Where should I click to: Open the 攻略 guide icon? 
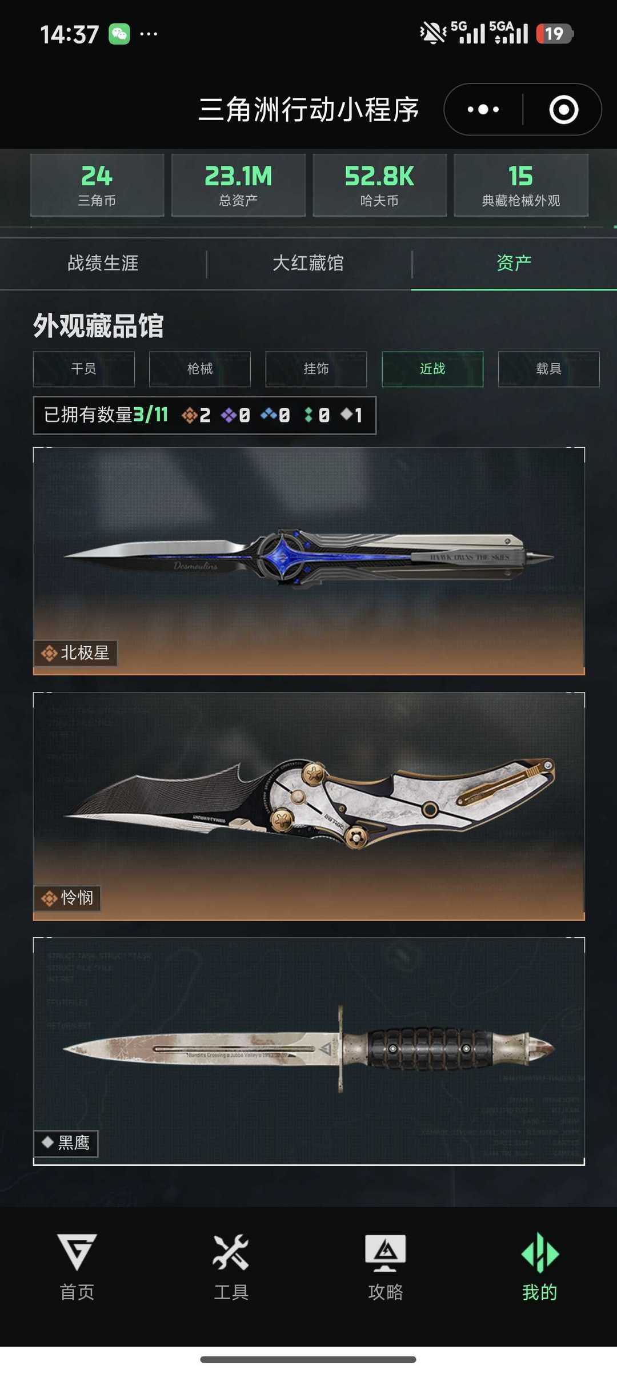pyautogui.click(x=386, y=1252)
